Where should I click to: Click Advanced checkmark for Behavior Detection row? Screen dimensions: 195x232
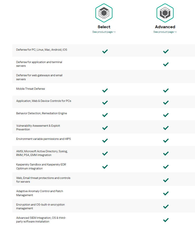coord(166,115)
